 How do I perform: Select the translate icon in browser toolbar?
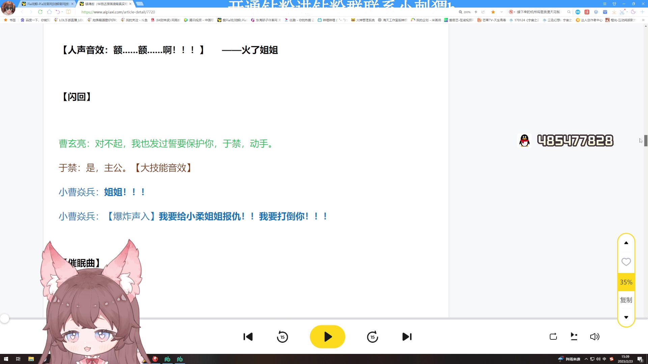tap(587, 12)
